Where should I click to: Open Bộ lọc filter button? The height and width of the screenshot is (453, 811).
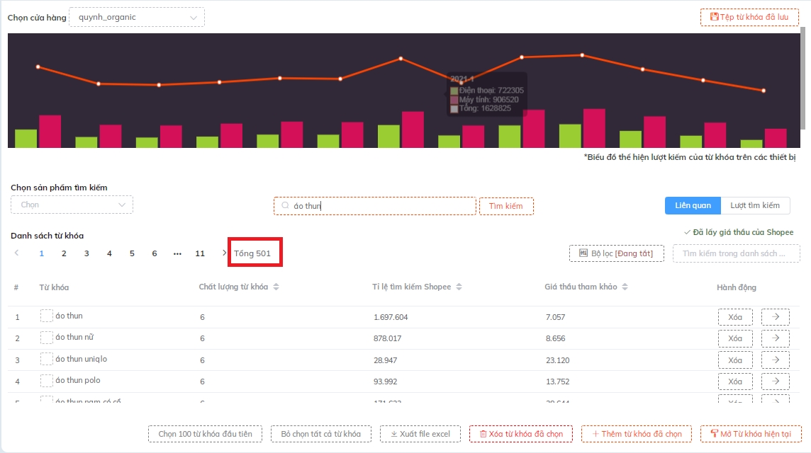coord(616,253)
